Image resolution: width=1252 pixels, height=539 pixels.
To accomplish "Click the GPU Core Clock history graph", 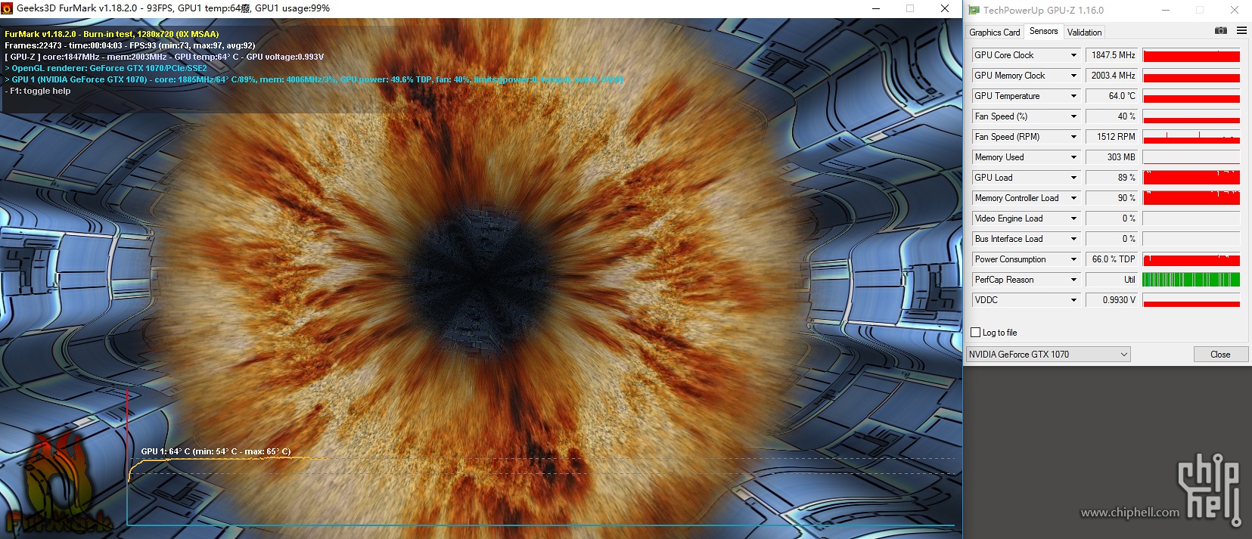I will [1191, 55].
